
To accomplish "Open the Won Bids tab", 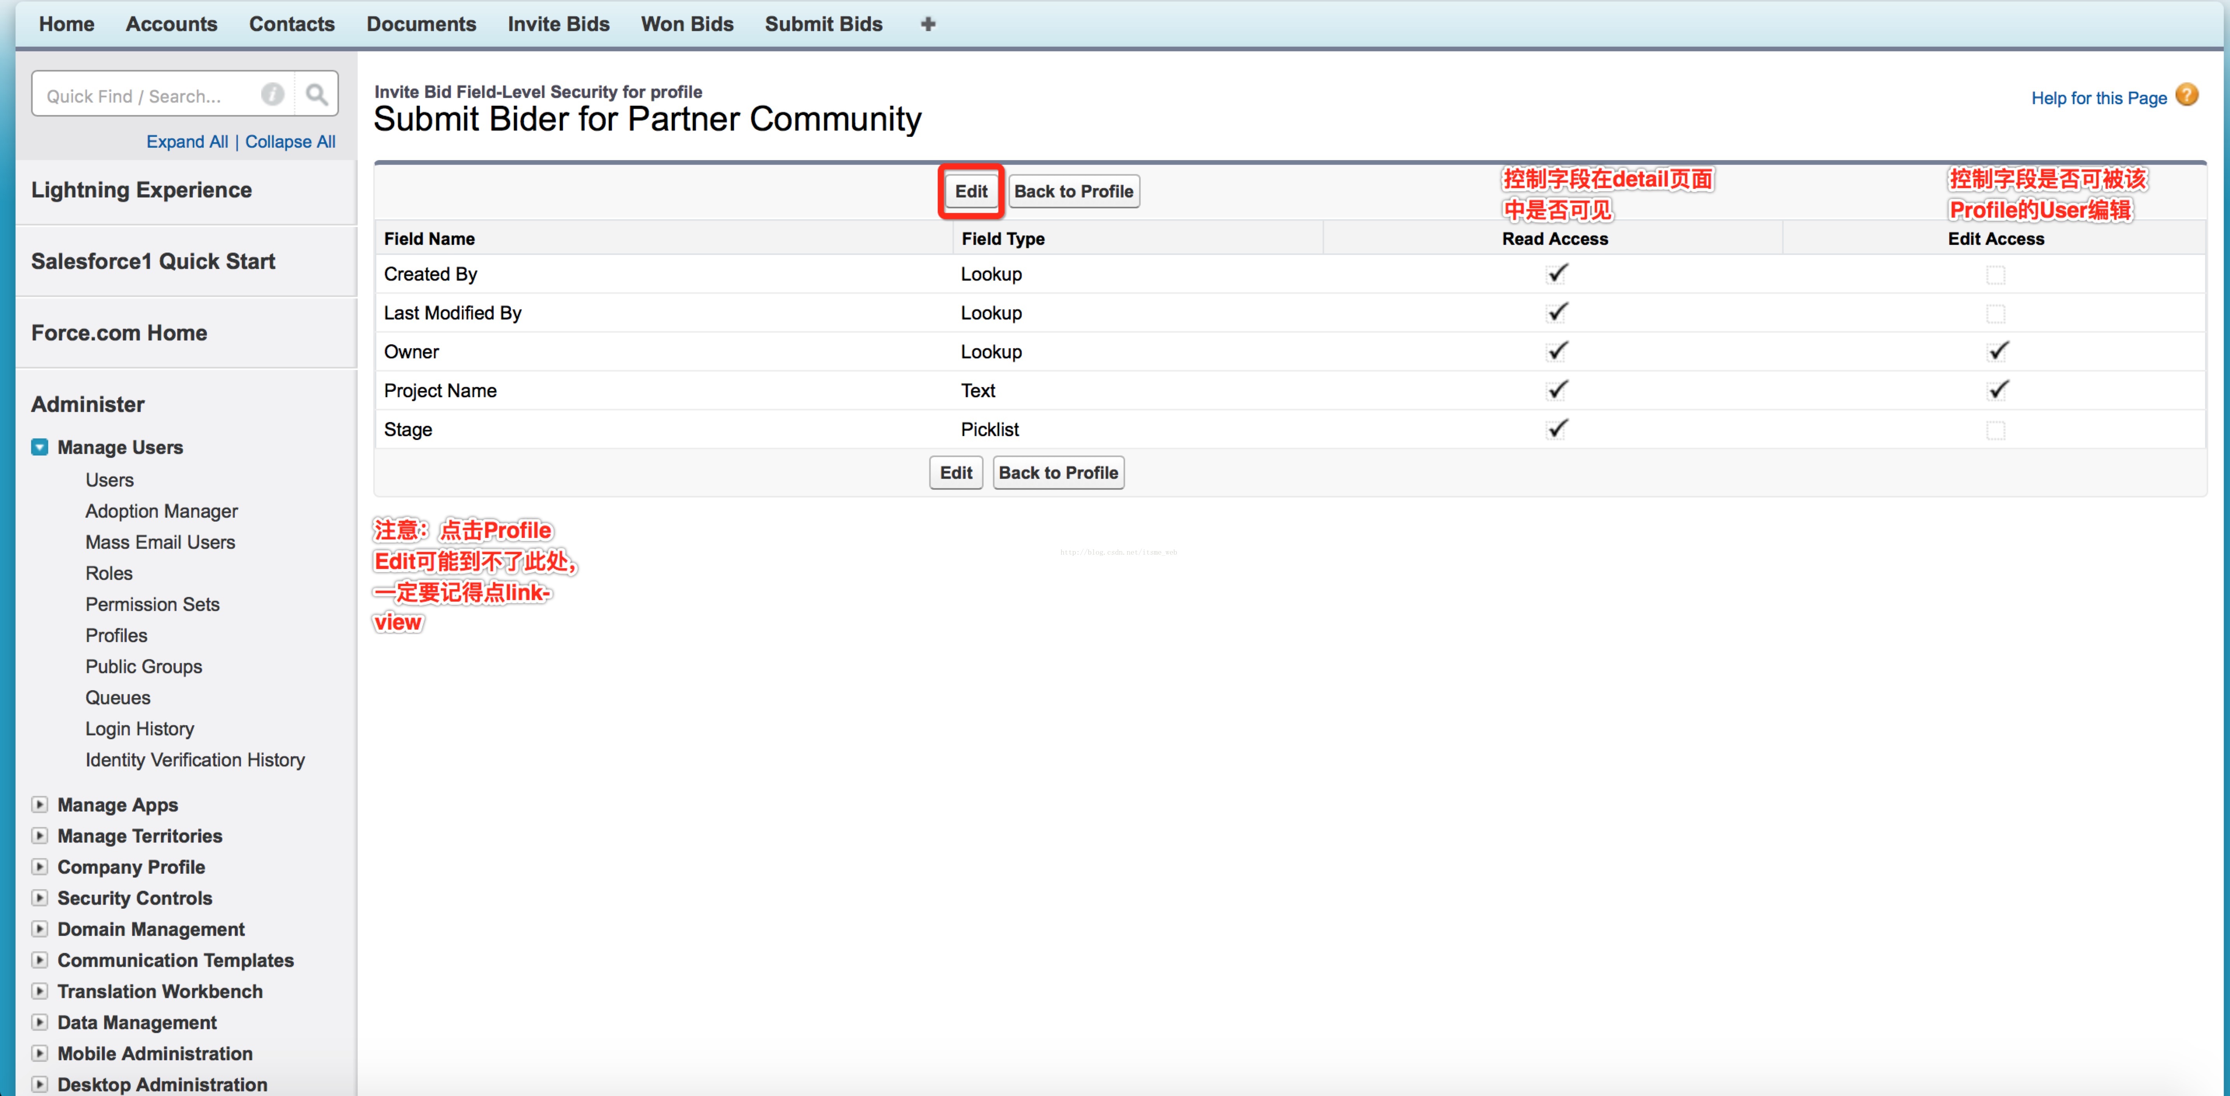I will [x=687, y=24].
